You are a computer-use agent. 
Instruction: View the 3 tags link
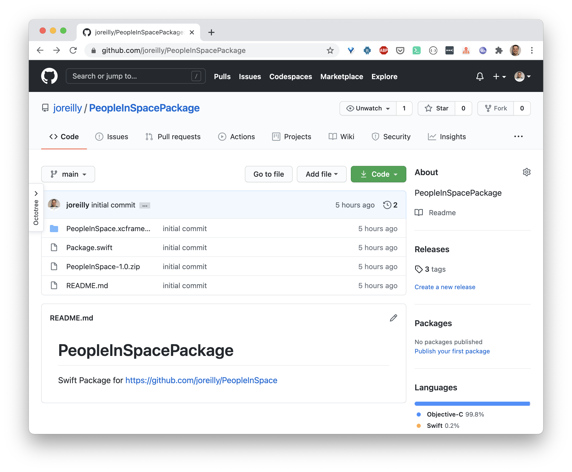click(435, 269)
